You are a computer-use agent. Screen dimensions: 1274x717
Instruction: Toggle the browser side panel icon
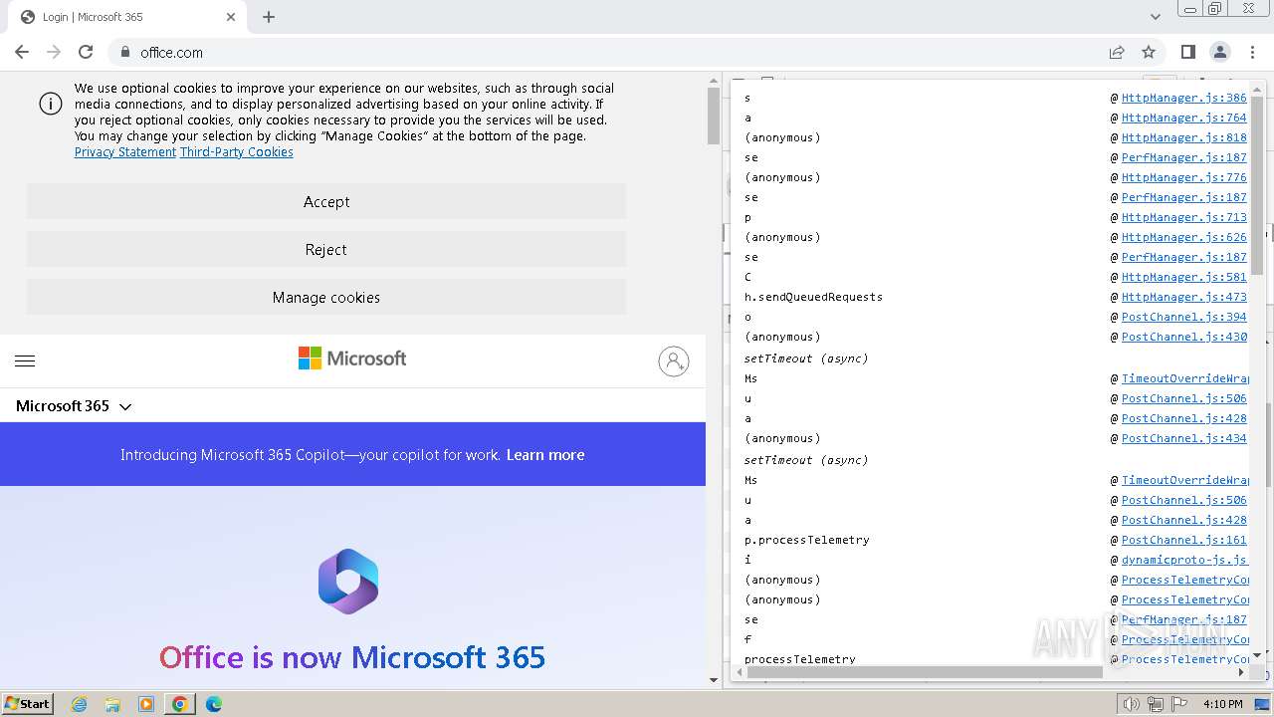pos(1187,52)
